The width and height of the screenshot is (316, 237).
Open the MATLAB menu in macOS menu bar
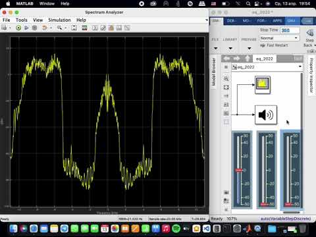pyautogui.click(x=25, y=3)
